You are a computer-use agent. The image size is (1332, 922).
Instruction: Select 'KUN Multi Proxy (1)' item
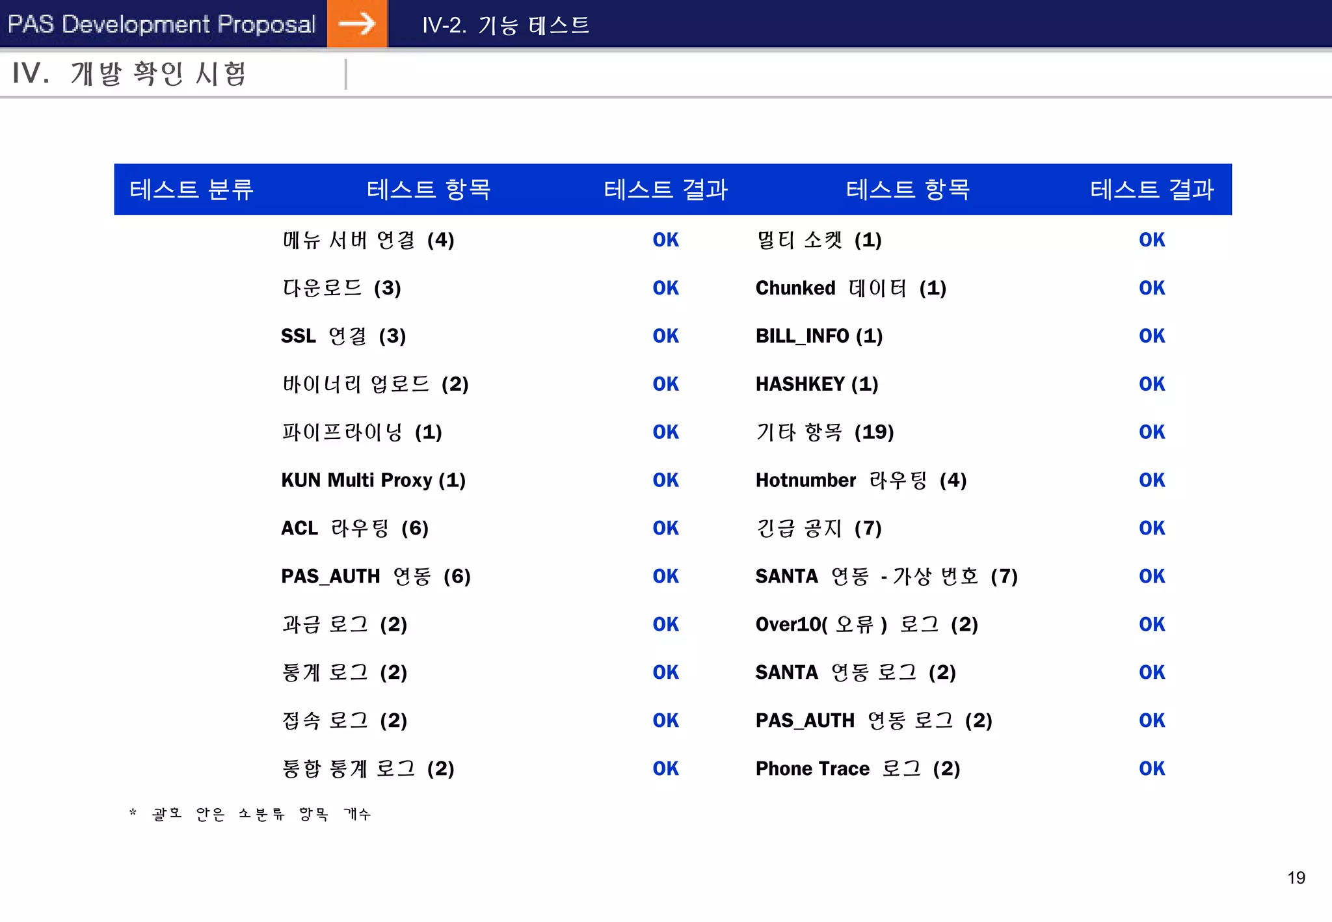373,481
